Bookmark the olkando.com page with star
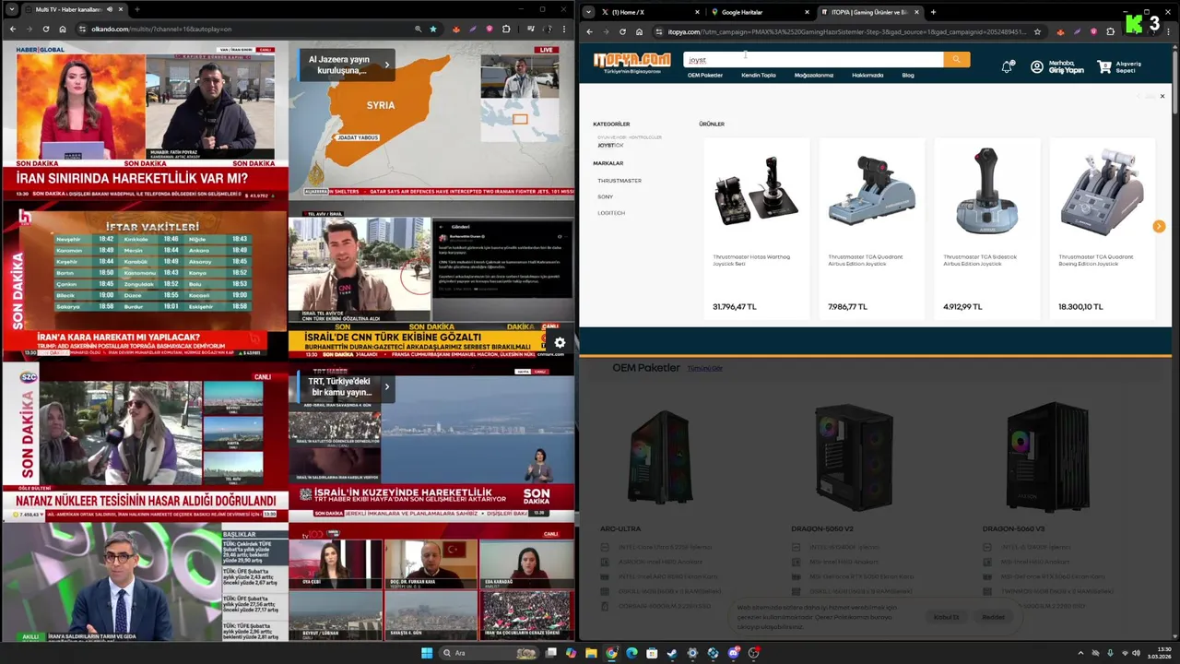1180x664 pixels. point(433,29)
